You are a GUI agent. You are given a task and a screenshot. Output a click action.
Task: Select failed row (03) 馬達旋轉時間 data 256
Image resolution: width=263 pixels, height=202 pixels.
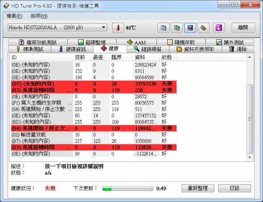pyautogui.click(x=94, y=90)
